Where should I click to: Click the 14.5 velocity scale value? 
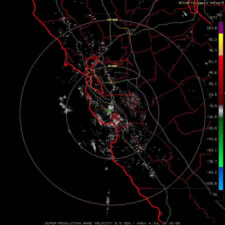(x=213, y=95)
